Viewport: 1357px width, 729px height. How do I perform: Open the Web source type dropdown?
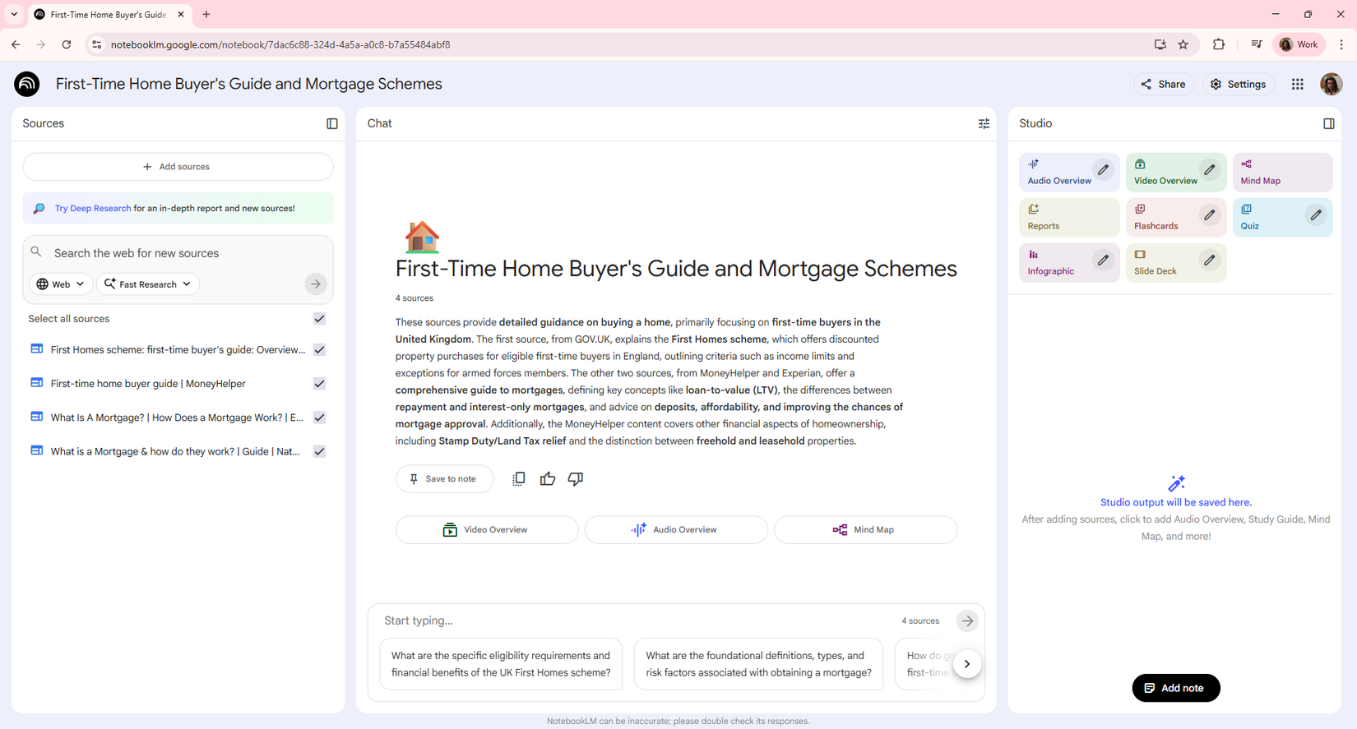[61, 284]
